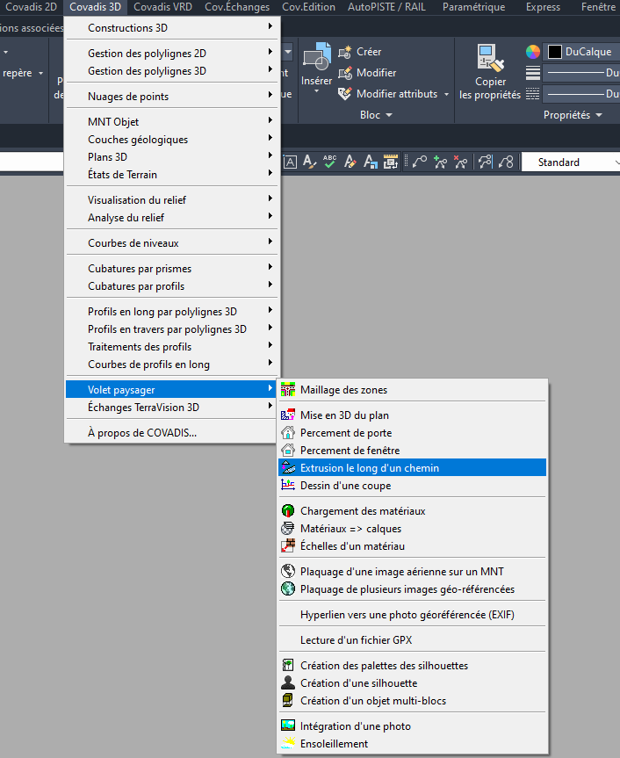Image resolution: width=620 pixels, height=758 pixels.
Task: Click the Dessin d'une coupe icon
Action: [x=287, y=486]
